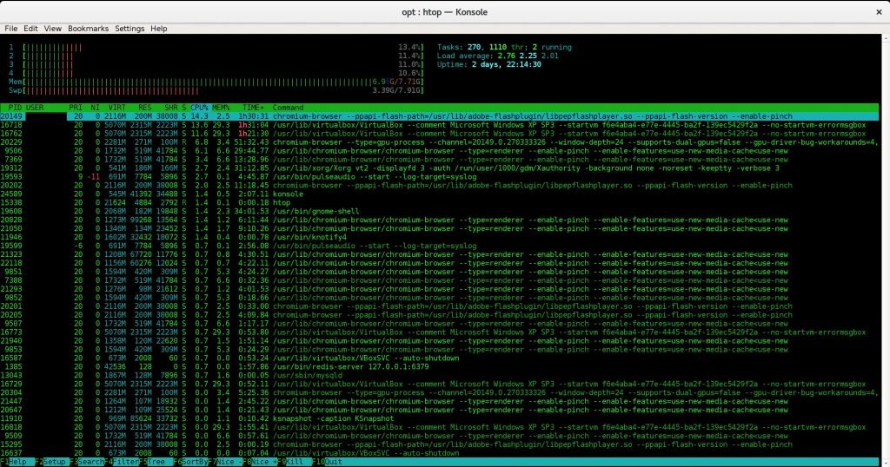Click F4 Filter in footer bar
The height and width of the screenshot is (467, 890).
point(121,462)
